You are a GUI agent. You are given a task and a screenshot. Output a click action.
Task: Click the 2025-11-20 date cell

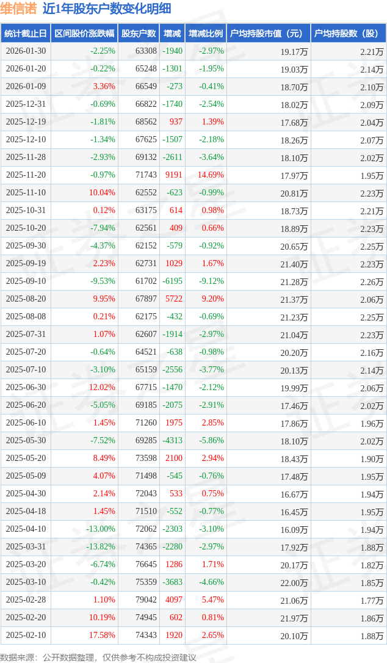[x=26, y=175]
